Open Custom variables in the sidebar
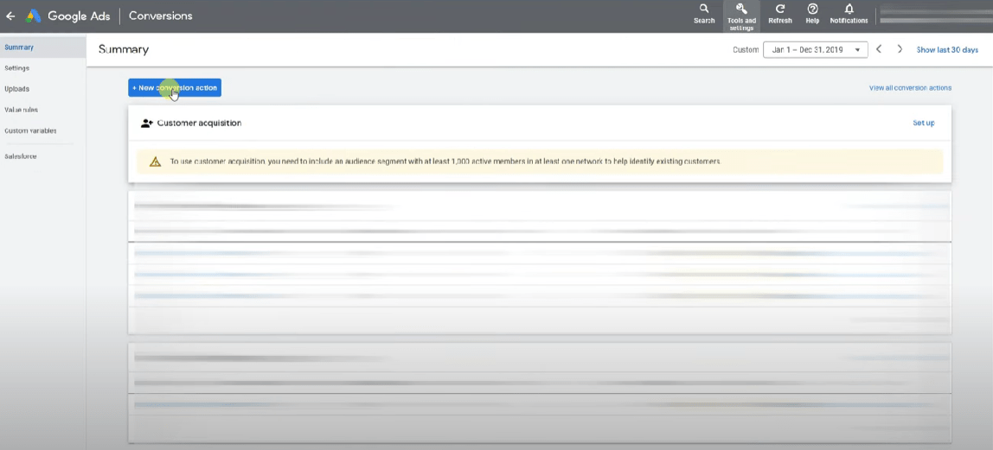Image resolution: width=993 pixels, height=450 pixels. (30, 131)
